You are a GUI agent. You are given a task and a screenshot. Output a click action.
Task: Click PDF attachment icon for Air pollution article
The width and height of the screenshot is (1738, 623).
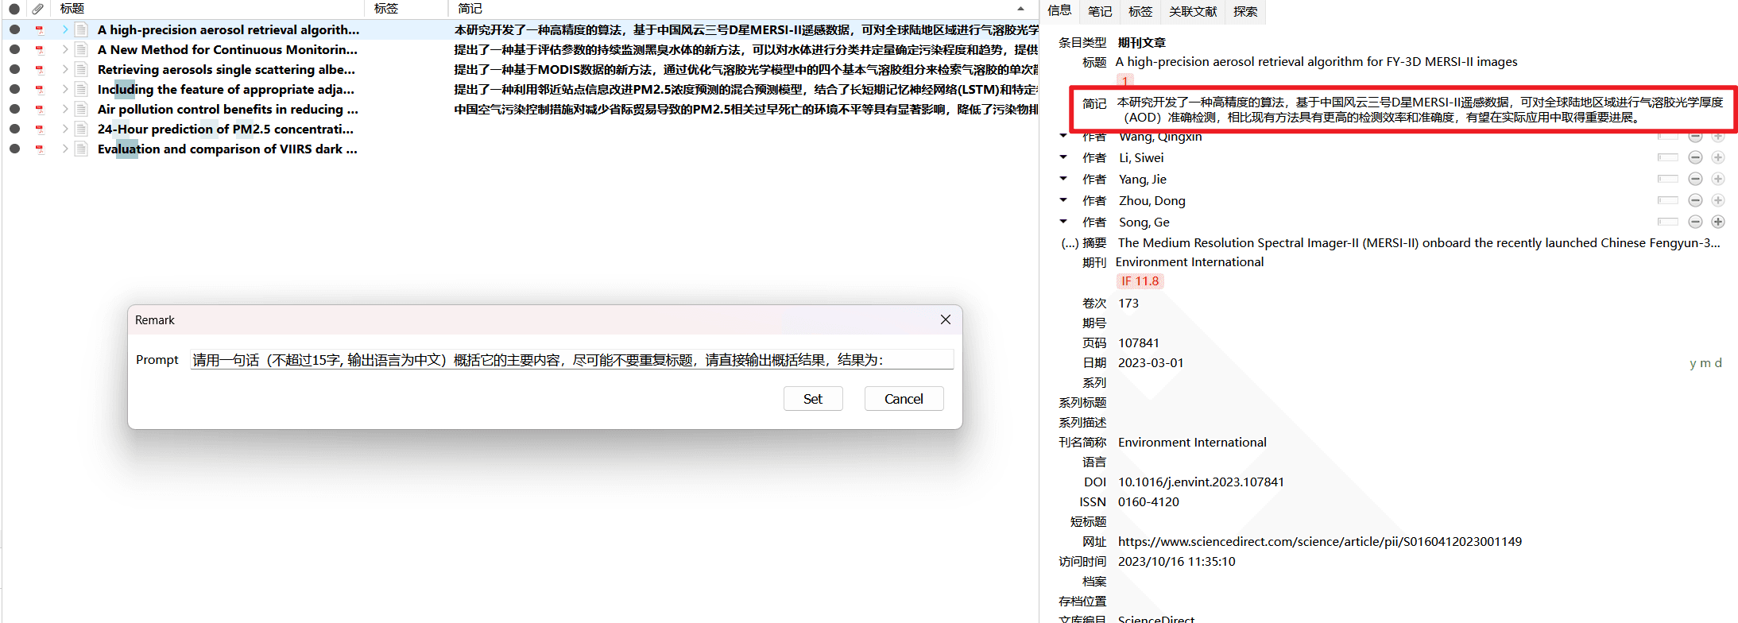(39, 110)
